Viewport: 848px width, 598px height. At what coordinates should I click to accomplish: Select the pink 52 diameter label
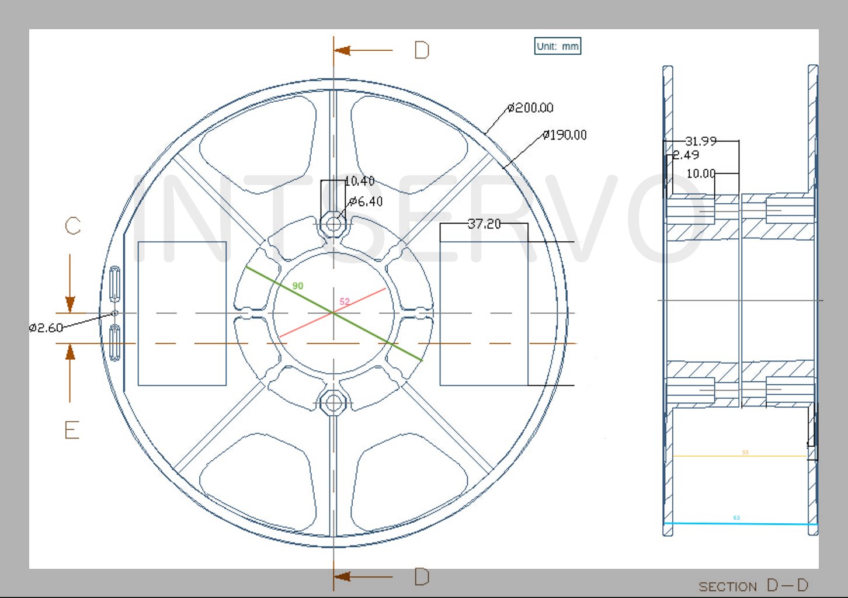pos(345,301)
